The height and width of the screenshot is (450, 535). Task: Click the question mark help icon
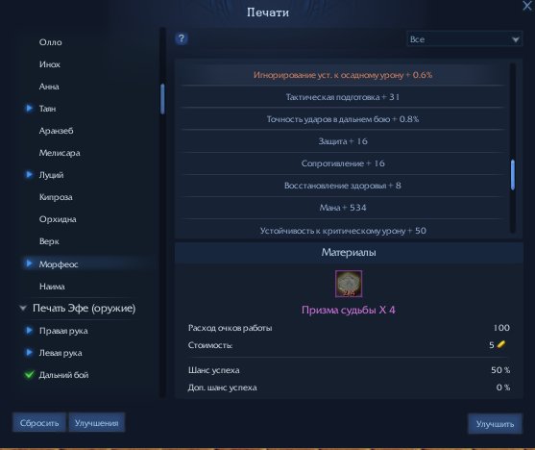pyautogui.click(x=182, y=38)
